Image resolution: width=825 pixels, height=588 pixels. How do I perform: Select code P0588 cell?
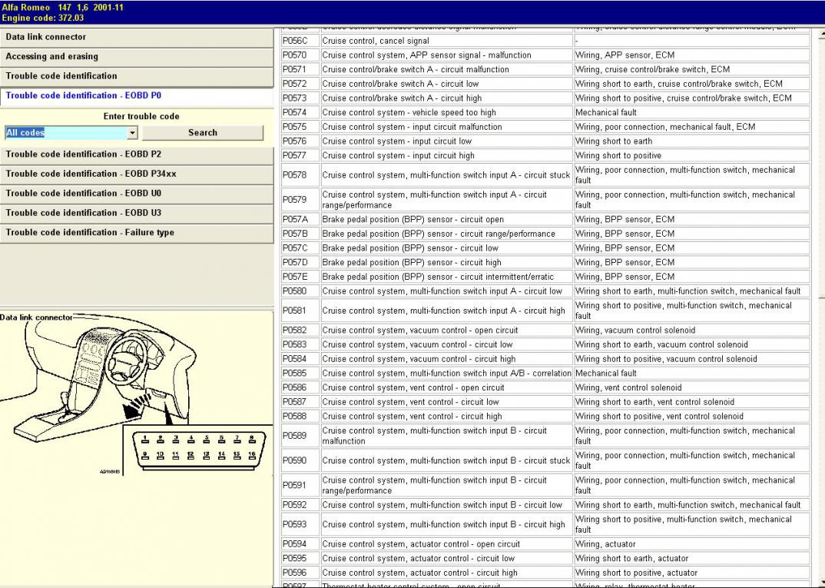point(300,416)
